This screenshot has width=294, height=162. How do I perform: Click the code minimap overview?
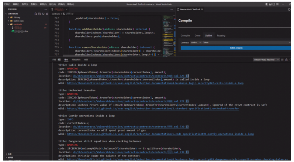(168, 36)
